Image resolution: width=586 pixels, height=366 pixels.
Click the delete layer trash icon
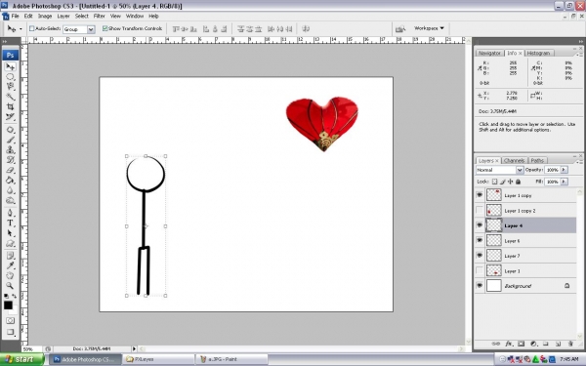[570, 344]
